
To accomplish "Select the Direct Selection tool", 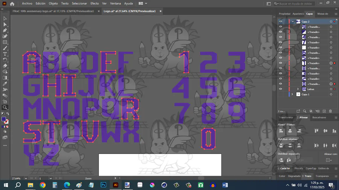I will pos(5,24).
